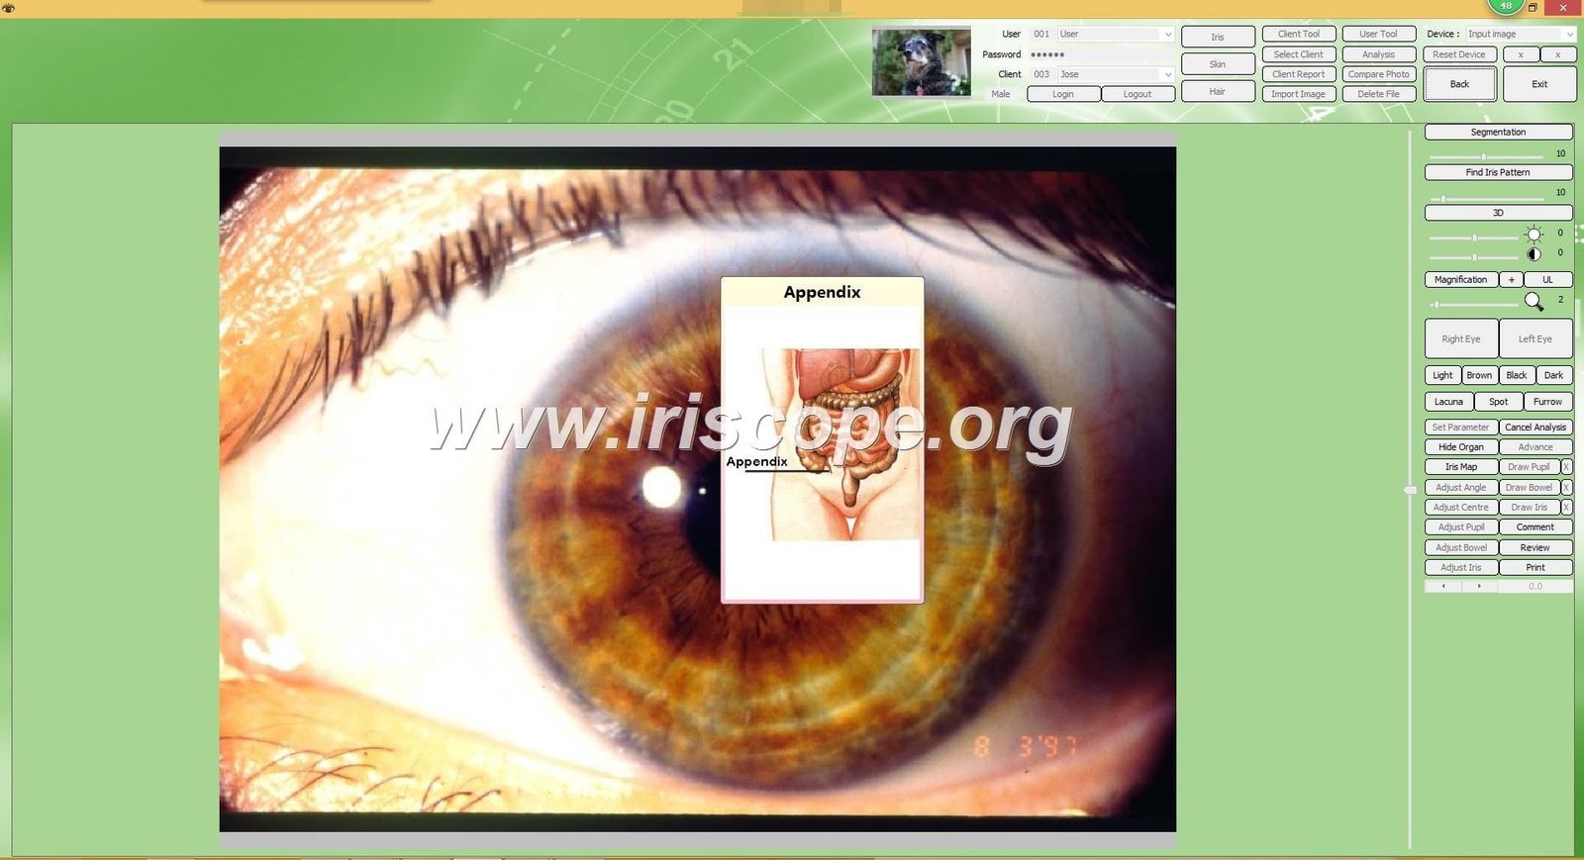Viewport: 1584px width, 860px height.
Task: Click the brightness sun icon
Action: (1534, 235)
